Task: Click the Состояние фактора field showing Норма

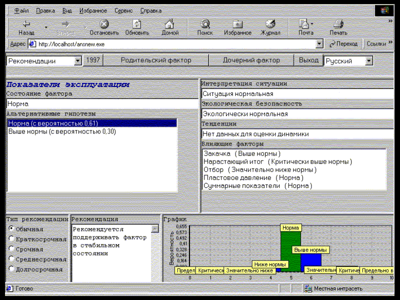Action: [x=102, y=104]
